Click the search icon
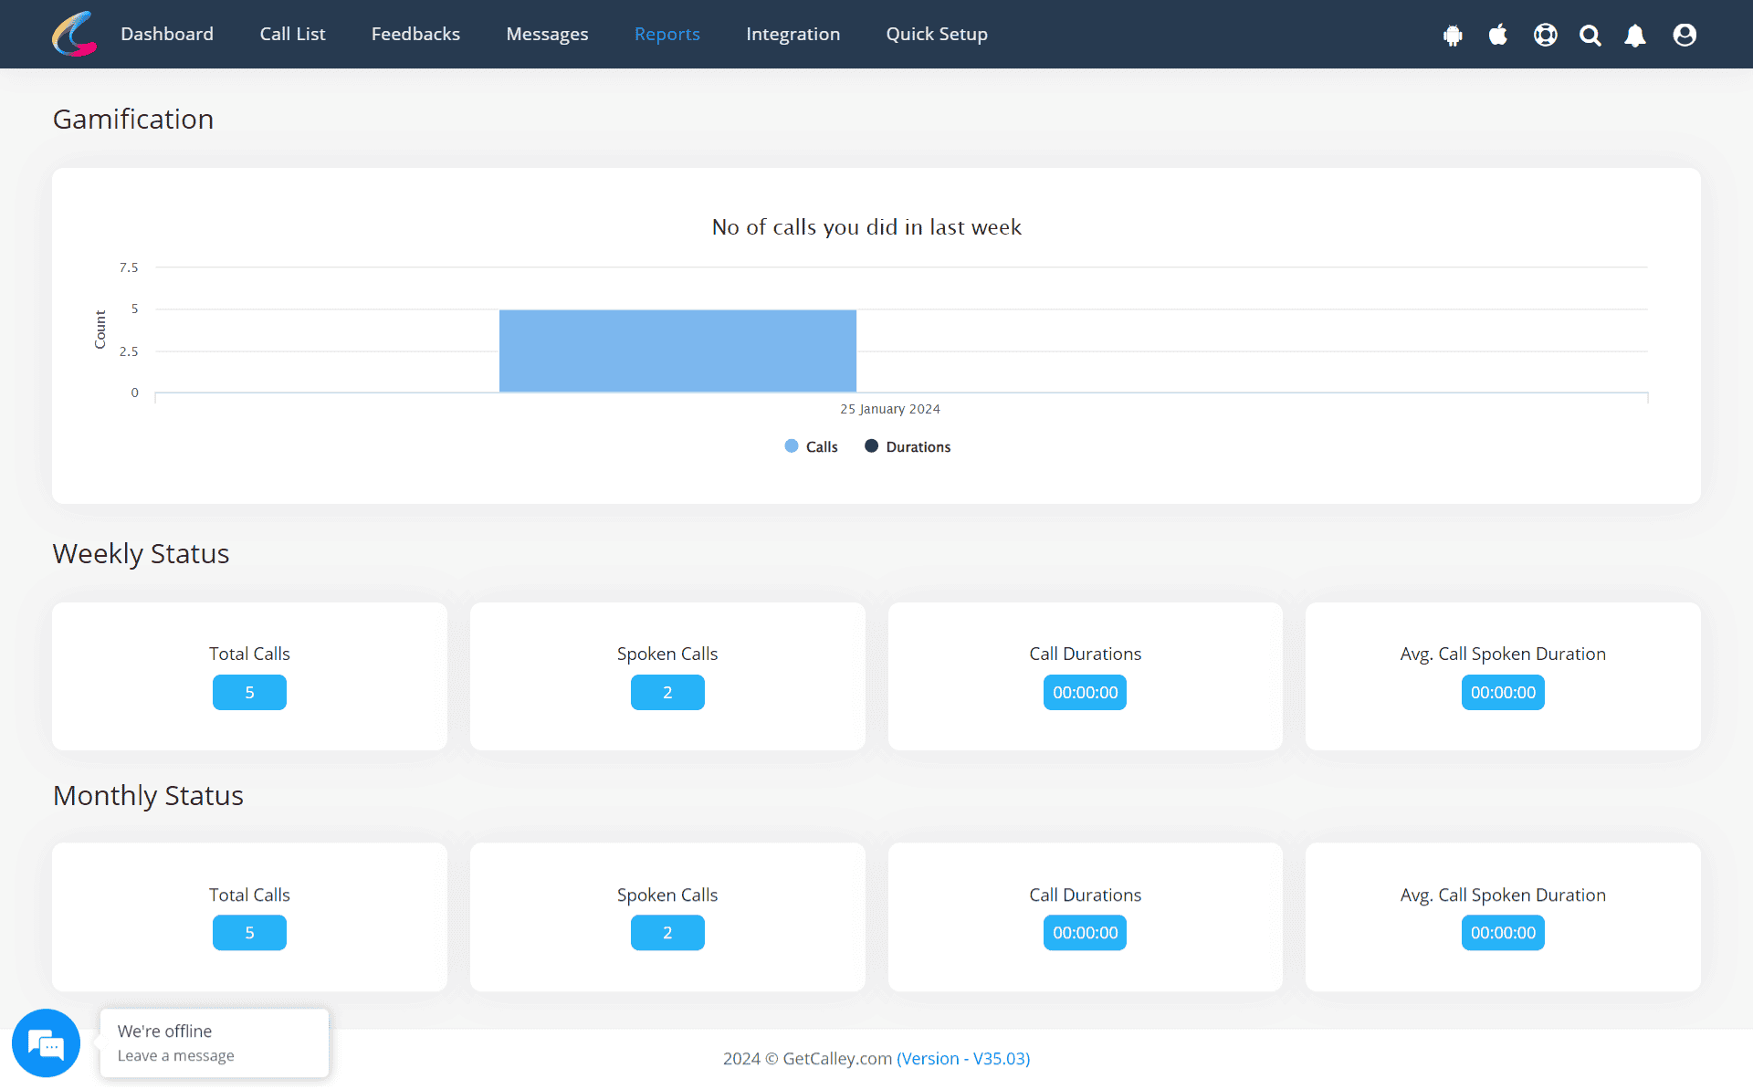Image resolution: width=1753 pixels, height=1089 pixels. (x=1590, y=34)
